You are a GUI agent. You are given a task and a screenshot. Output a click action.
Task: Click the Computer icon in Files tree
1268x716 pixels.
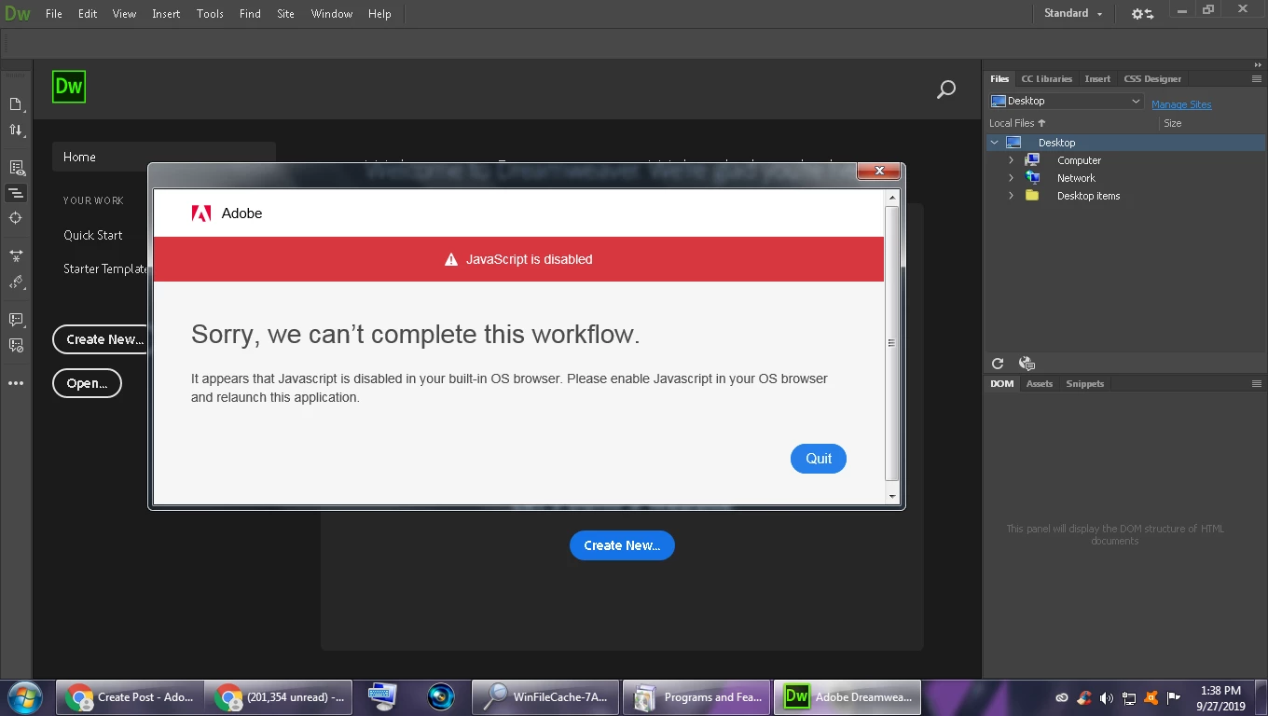tap(1032, 160)
